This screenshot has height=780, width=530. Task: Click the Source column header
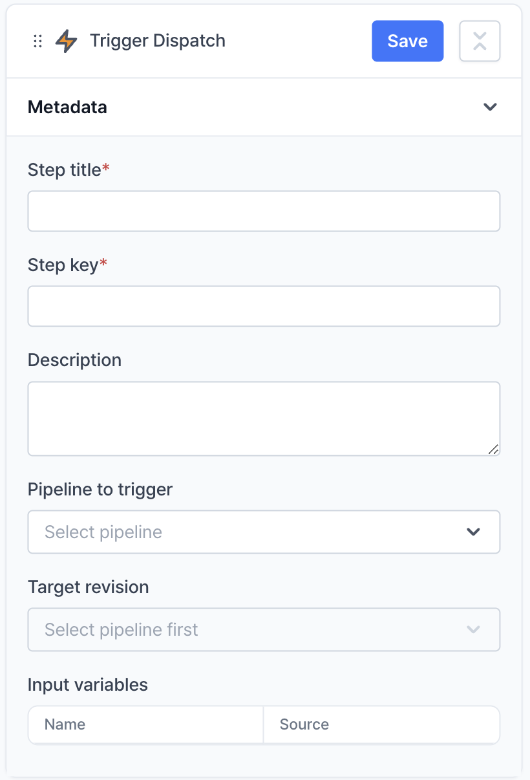(304, 724)
